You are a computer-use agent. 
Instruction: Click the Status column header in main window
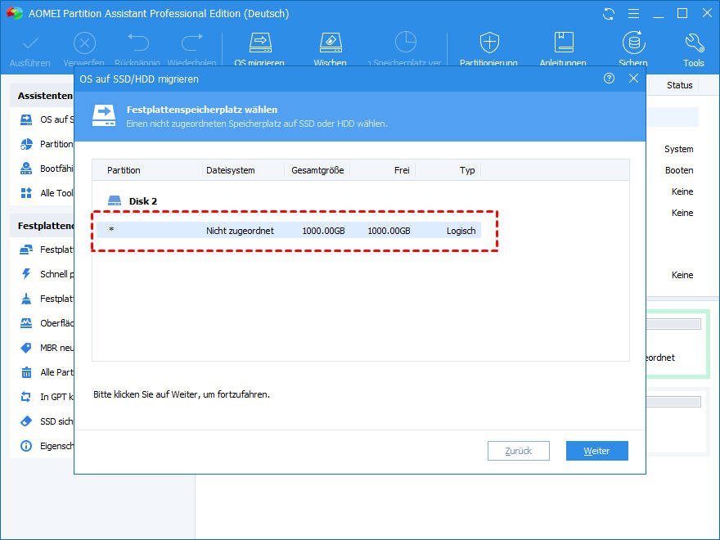click(x=680, y=85)
